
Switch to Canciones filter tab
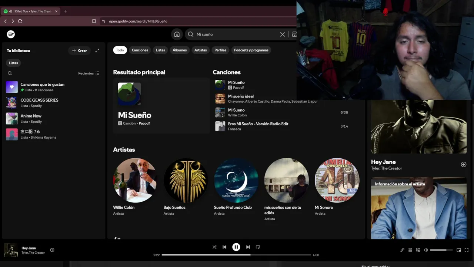pyautogui.click(x=140, y=50)
